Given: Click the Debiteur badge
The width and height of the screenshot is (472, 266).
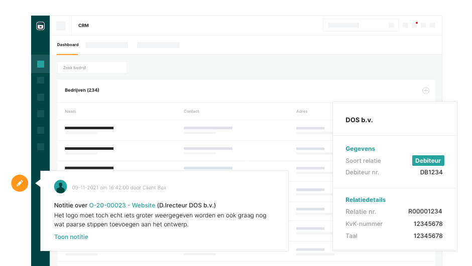Looking at the screenshot, I should click(x=428, y=161).
